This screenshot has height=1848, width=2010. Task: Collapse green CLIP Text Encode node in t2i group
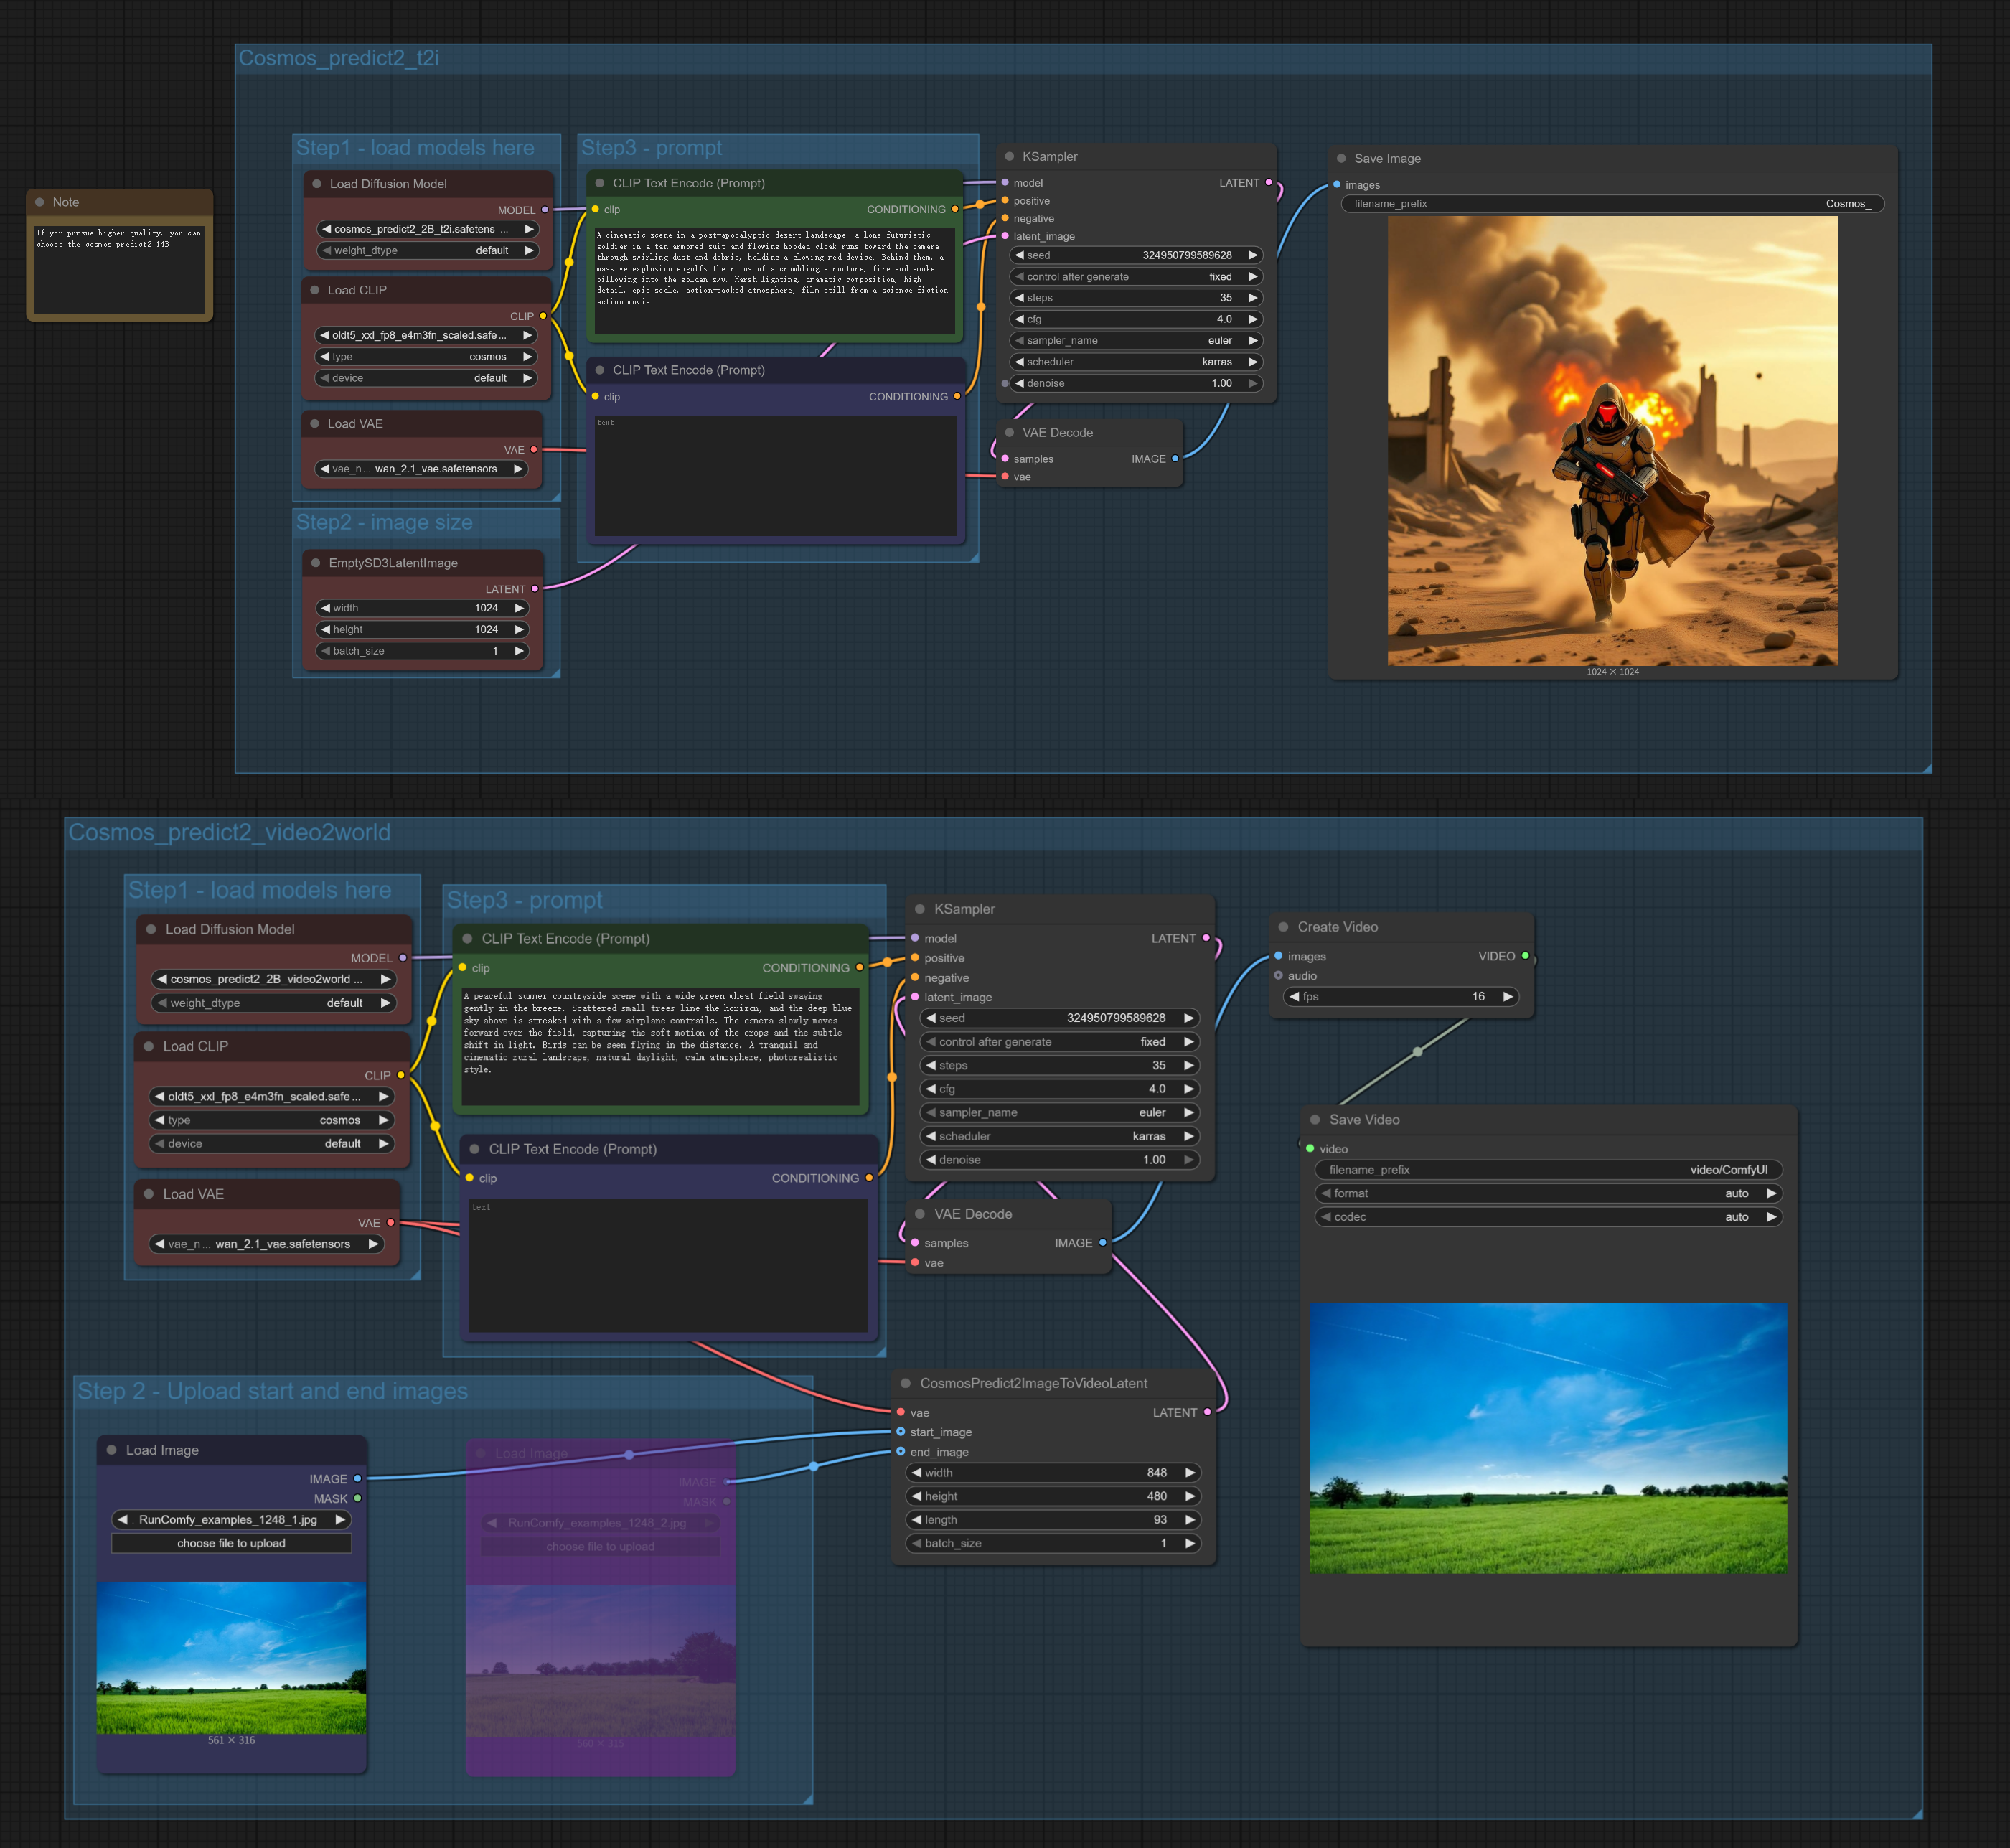[599, 183]
